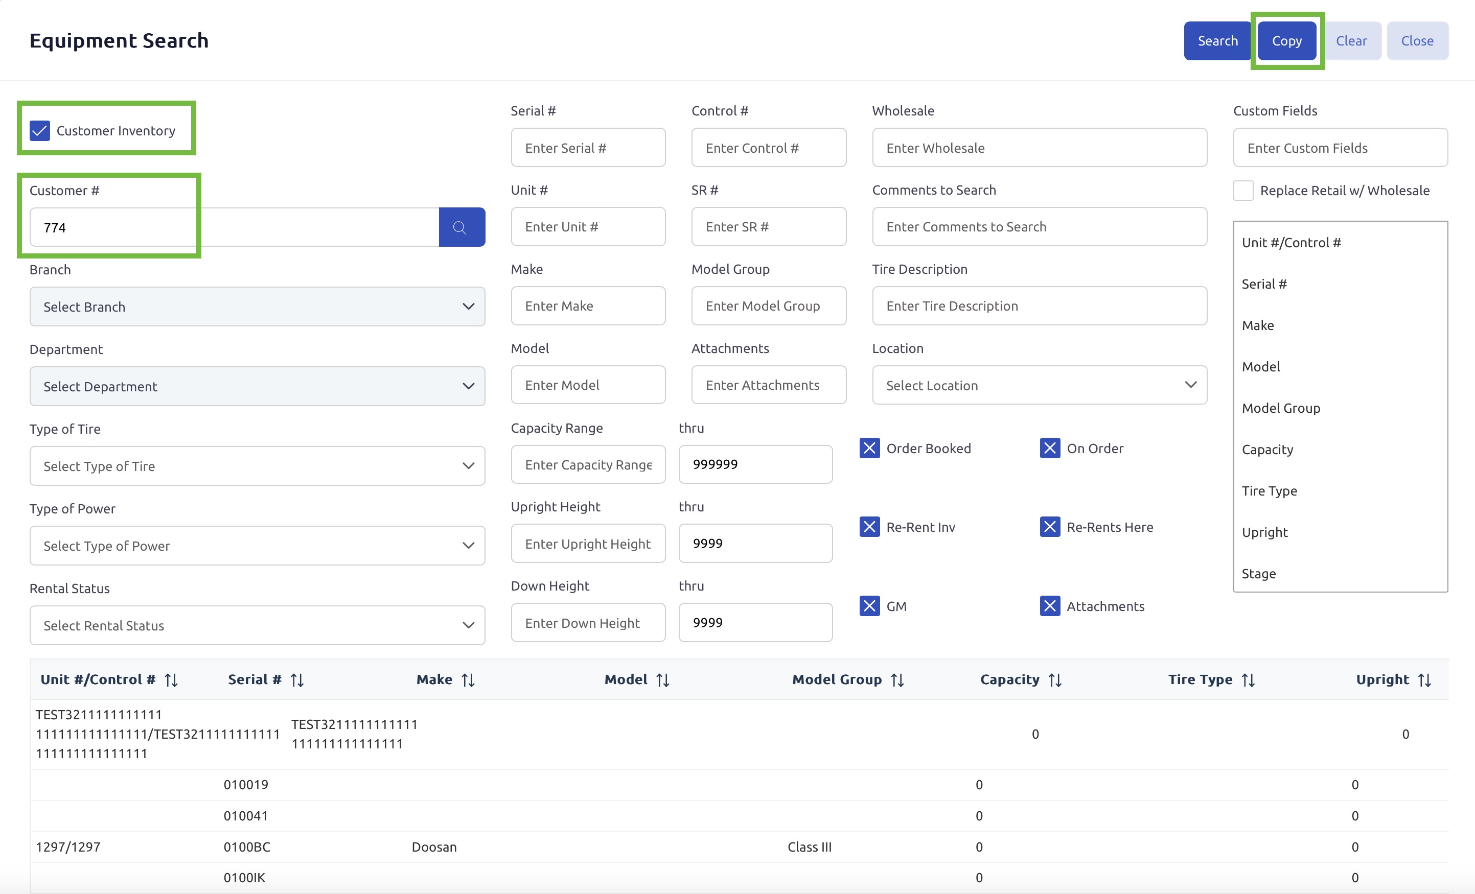This screenshot has height=894, width=1475.
Task: Focus the Enter Wholesale field
Action: coord(1039,147)
